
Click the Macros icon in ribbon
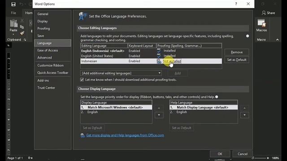pyautogui.click(x=261, y=23)
